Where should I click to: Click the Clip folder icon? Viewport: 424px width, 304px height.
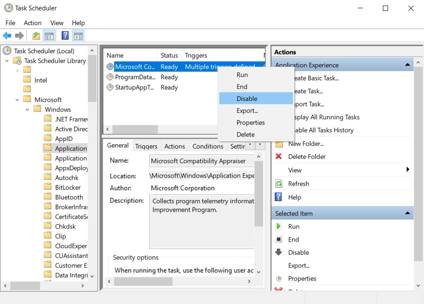48,235
